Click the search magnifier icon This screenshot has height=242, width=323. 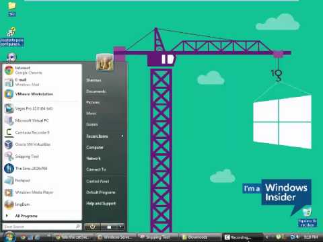[x=78, y=227]
